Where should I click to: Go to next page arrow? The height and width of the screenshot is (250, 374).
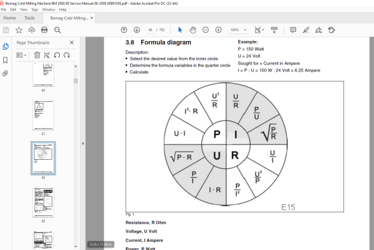[x=137, y=30]
